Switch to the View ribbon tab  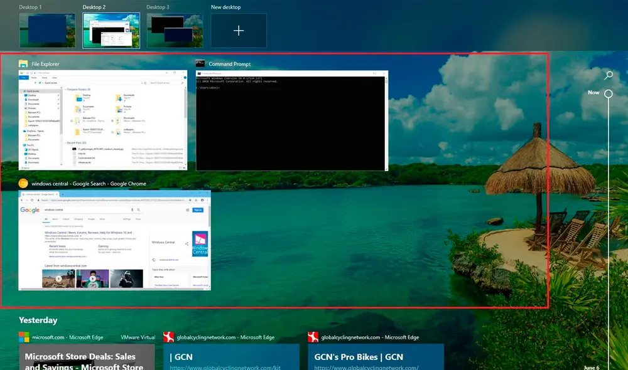coord(53,77)
